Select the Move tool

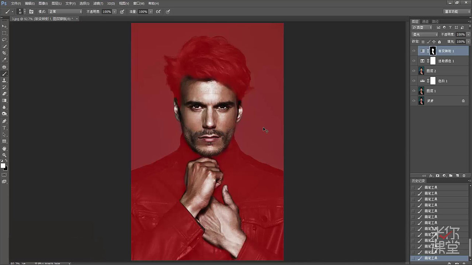[4, 26]
